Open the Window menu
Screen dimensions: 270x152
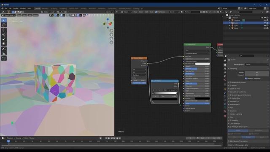coord(23,8)
